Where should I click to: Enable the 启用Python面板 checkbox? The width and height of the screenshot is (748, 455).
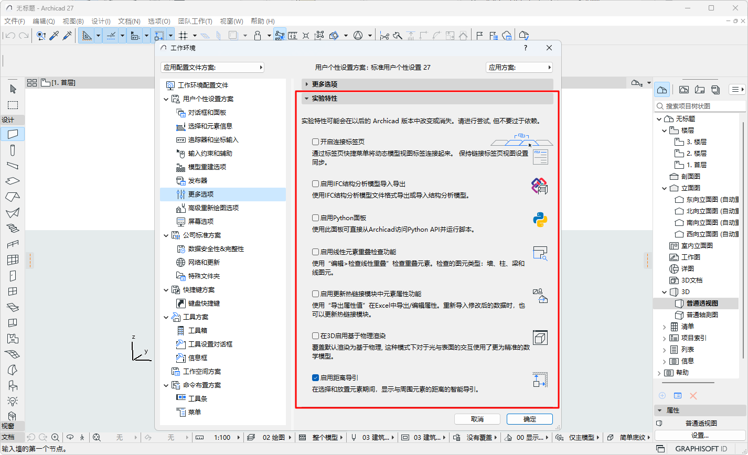[x=315, y=218]
